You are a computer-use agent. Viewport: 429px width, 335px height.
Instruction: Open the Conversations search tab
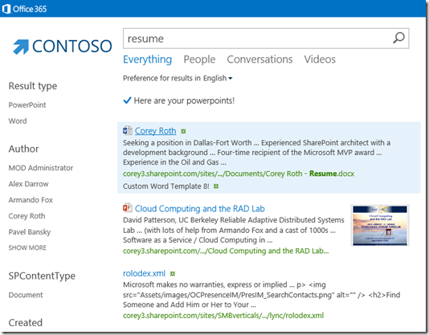point(259,59)
